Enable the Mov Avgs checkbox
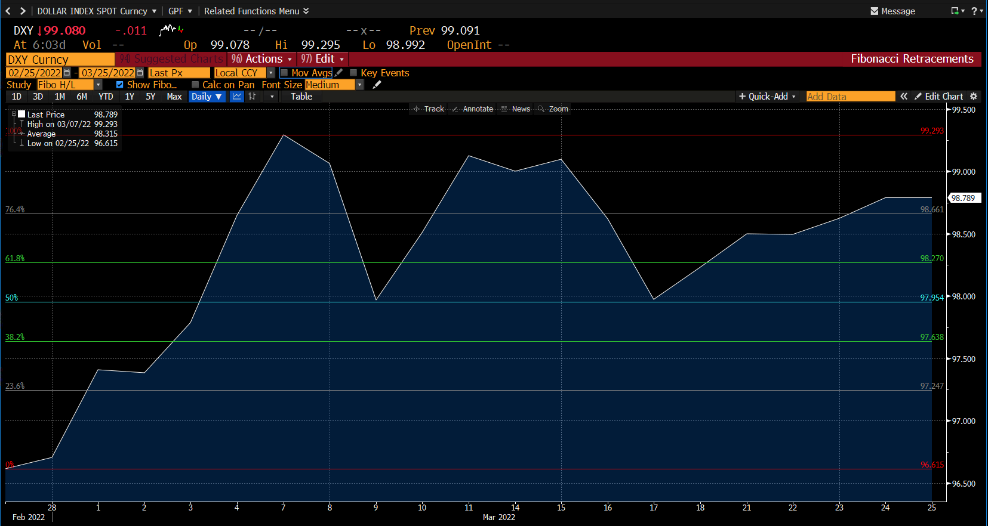Viewport: 988px width, 526px height. pos(285,73)
